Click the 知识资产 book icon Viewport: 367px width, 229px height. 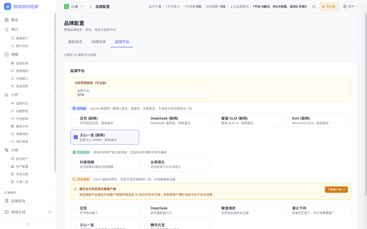click(x=12, y=159)
